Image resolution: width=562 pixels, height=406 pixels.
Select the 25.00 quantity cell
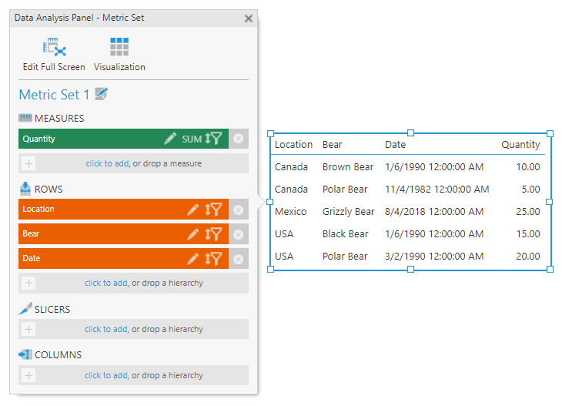point(528,212)
